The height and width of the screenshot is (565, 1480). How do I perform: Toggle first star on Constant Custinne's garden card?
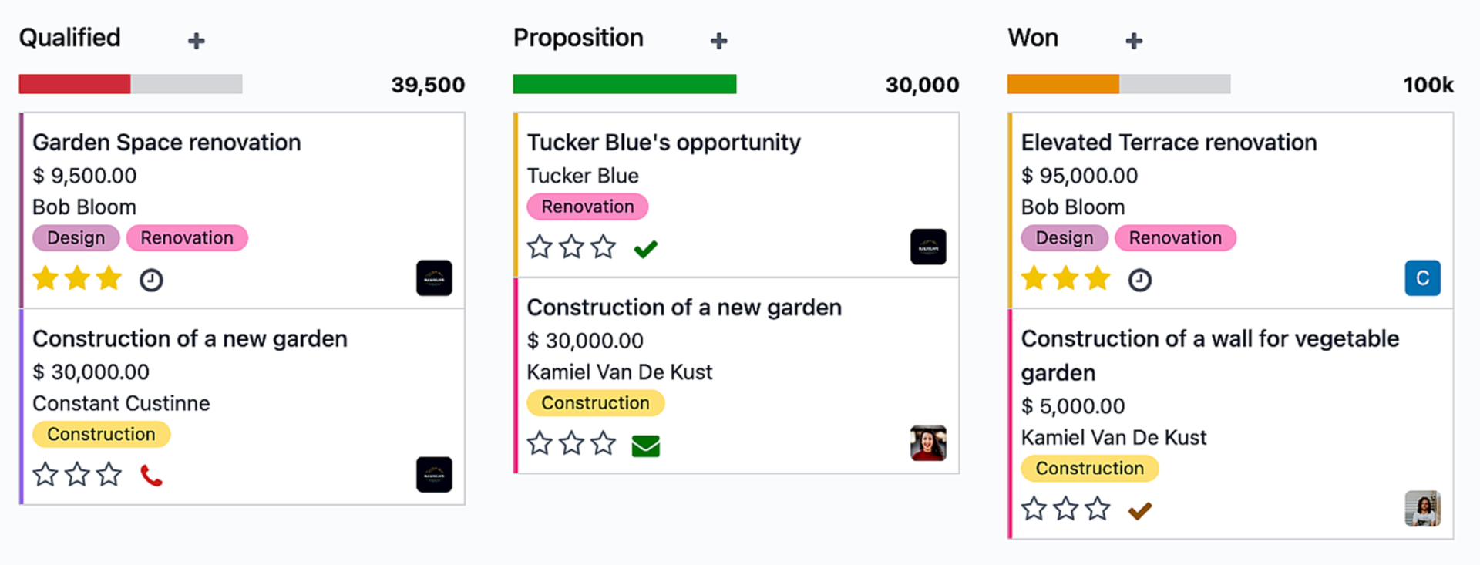(x=45, y=474)
